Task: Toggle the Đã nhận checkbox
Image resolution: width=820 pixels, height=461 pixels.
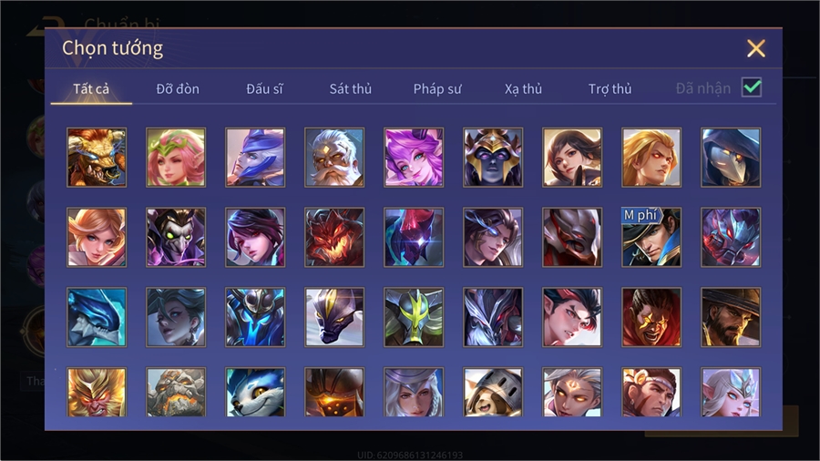Action: click(x=752, y=87)
